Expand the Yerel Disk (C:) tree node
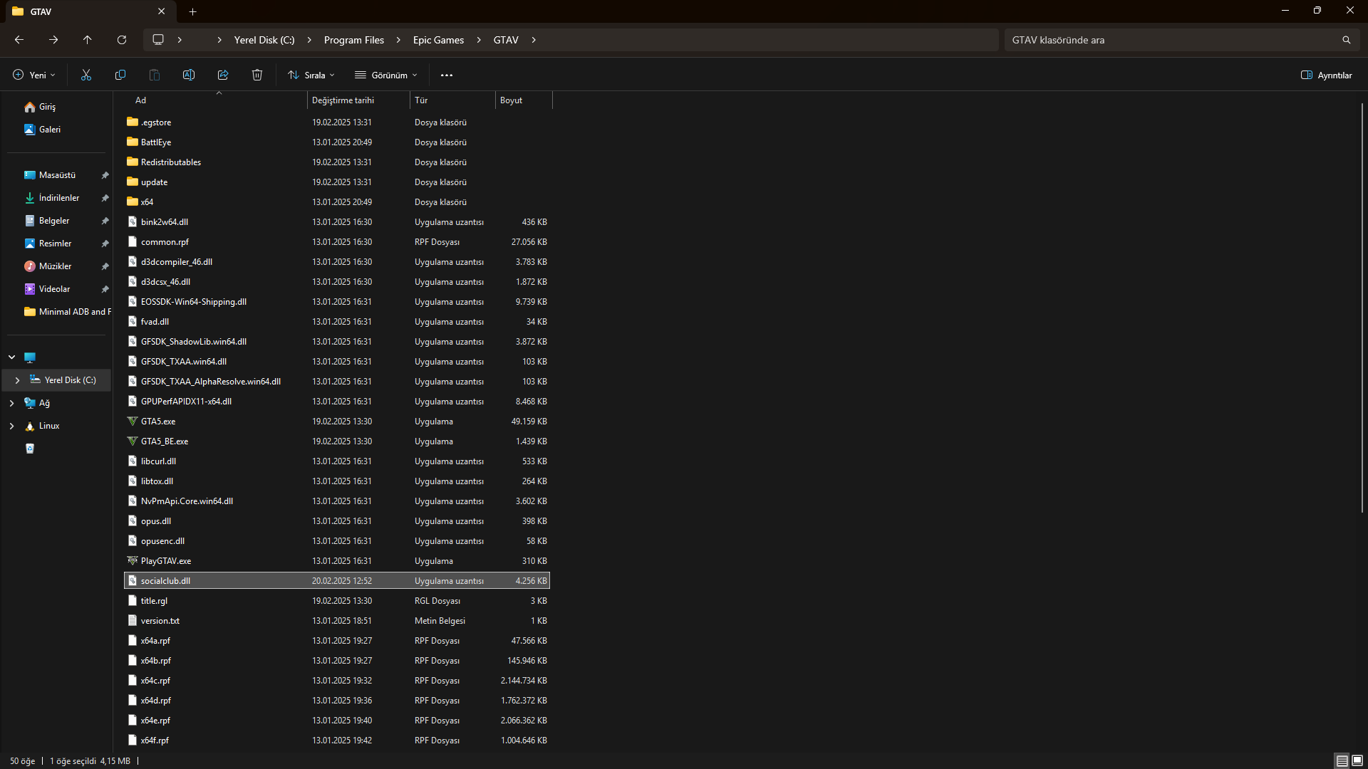The image size is (1368, 769). pos(17,380)
